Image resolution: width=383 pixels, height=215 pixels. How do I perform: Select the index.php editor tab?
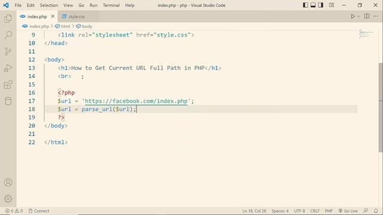coord(37,17)
